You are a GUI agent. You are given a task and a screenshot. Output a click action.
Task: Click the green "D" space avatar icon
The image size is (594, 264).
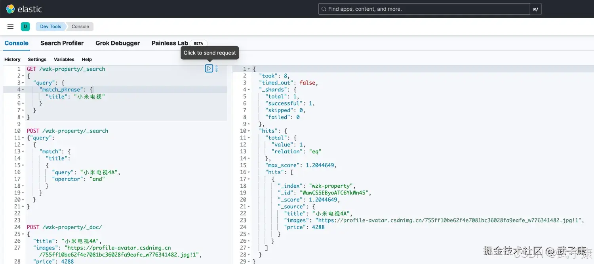[25, 26]
